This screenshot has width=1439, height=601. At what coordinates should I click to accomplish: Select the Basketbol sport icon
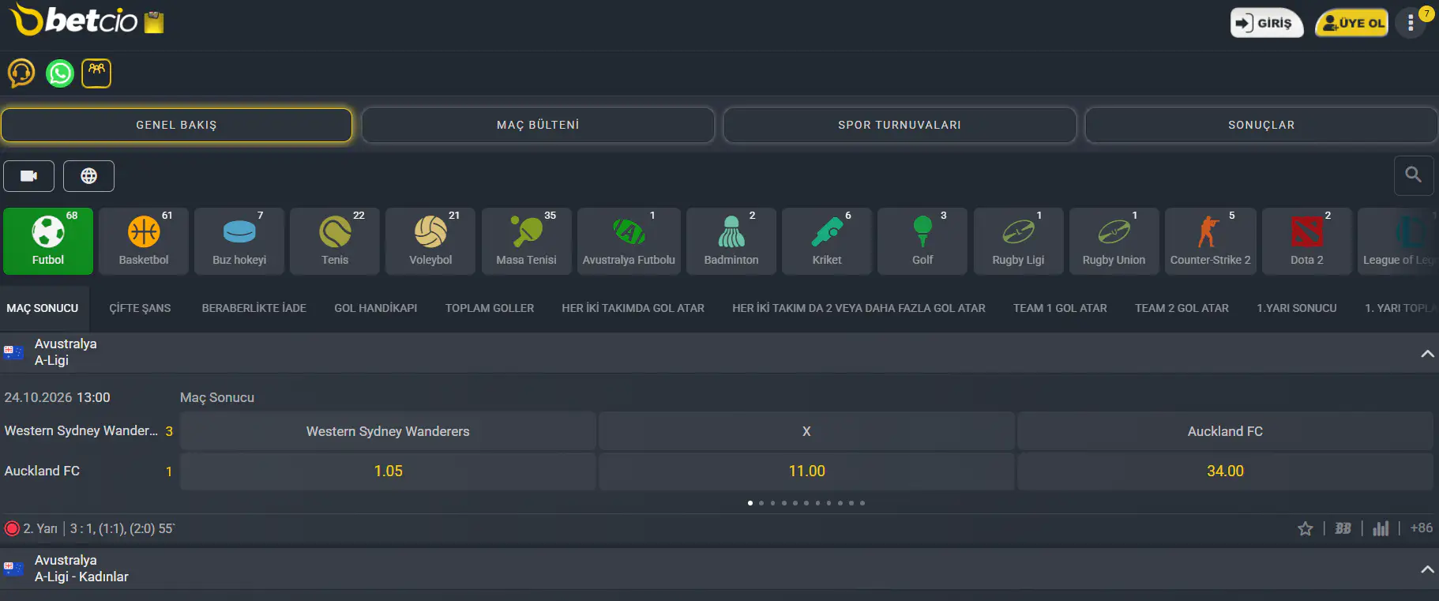144,241
